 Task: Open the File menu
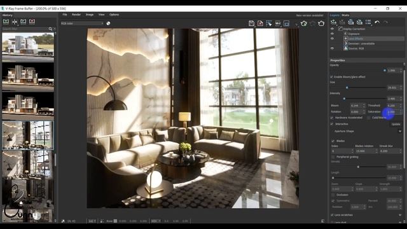[65, 15]
